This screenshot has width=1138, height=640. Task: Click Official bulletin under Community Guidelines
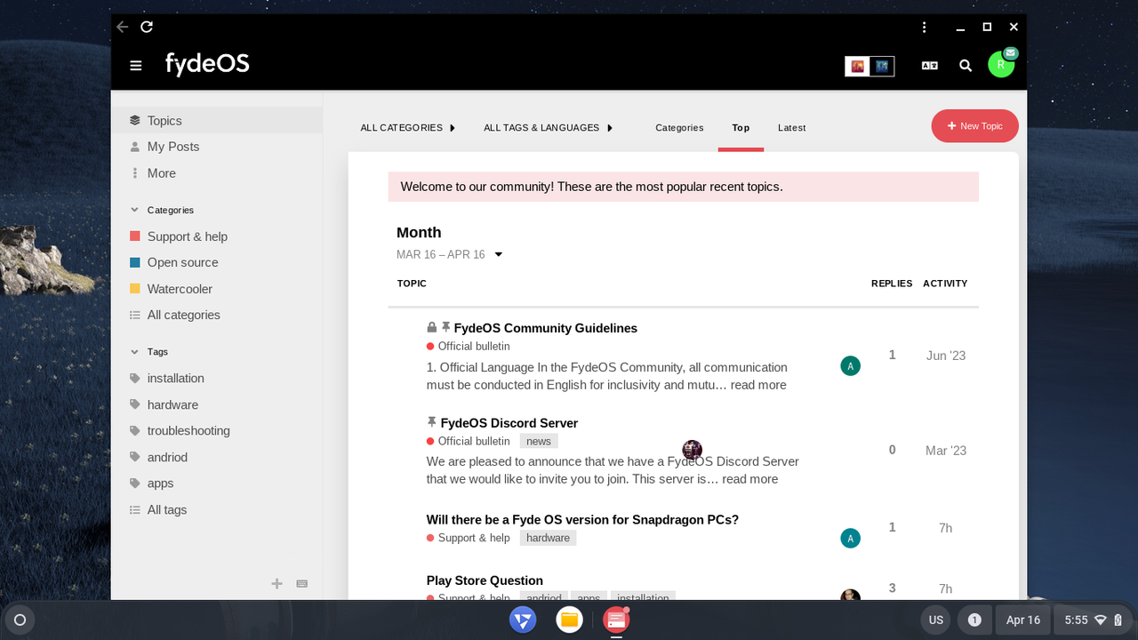[x=468, y=347]
